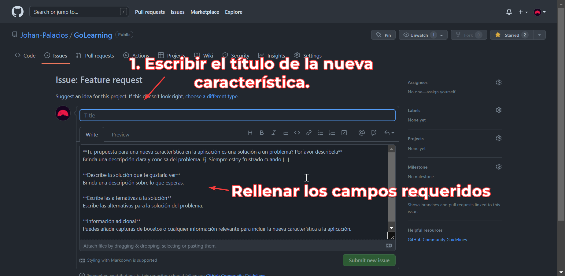This screenshot has height=276, width=565.
Task: Open Milestone settings gear
Action: click(499, 167)
